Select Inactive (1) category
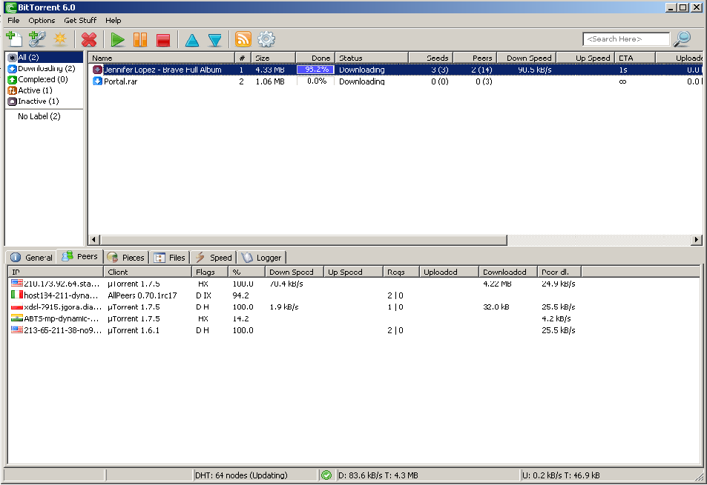Viewport: 707px width, 485px height. coord(45,101)
